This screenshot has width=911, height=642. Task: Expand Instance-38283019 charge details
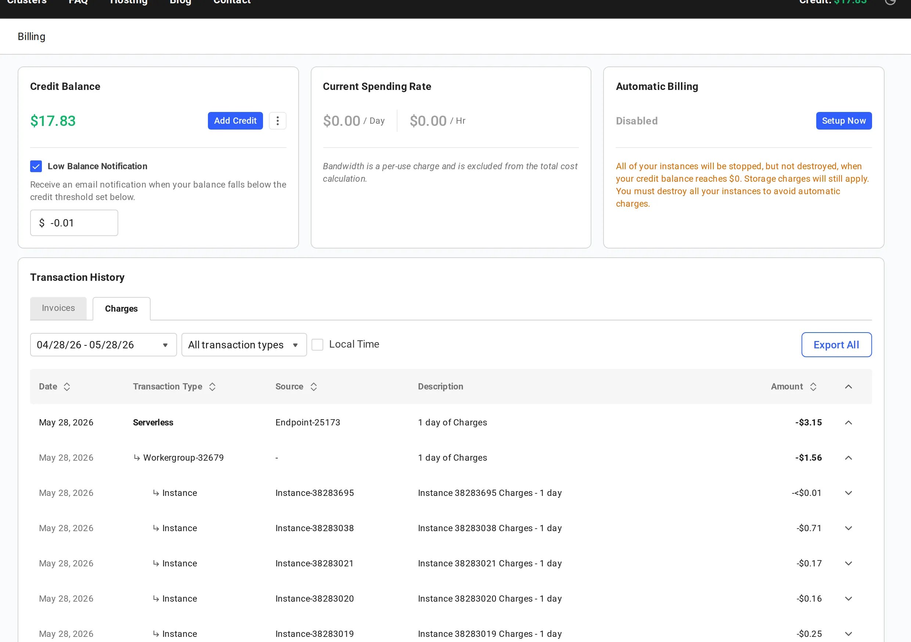pyautogui.click(x=848, y=634)
